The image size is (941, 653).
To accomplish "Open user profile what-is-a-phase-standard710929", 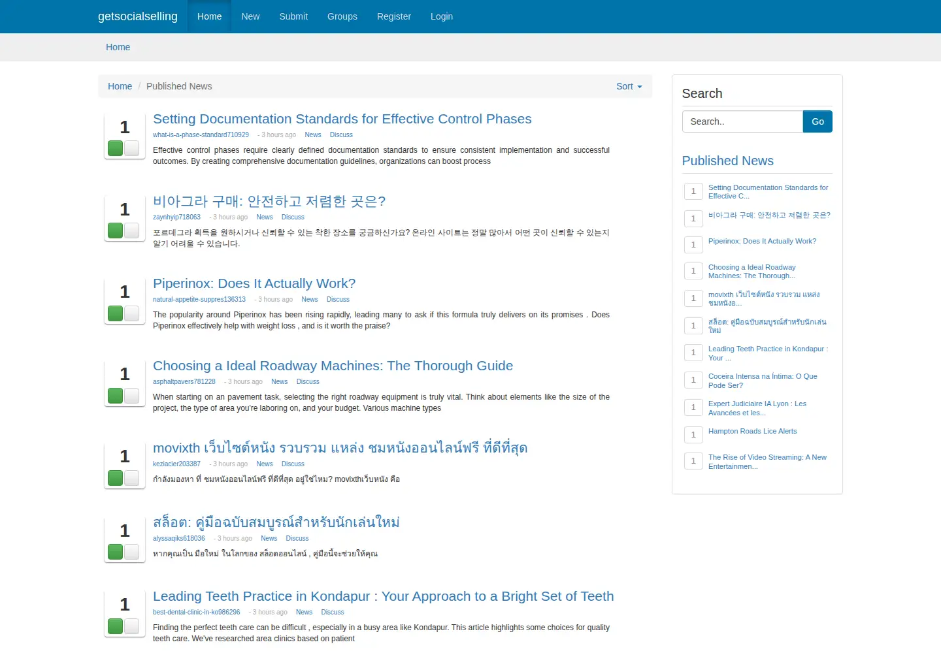I will (x=201, y=135).
